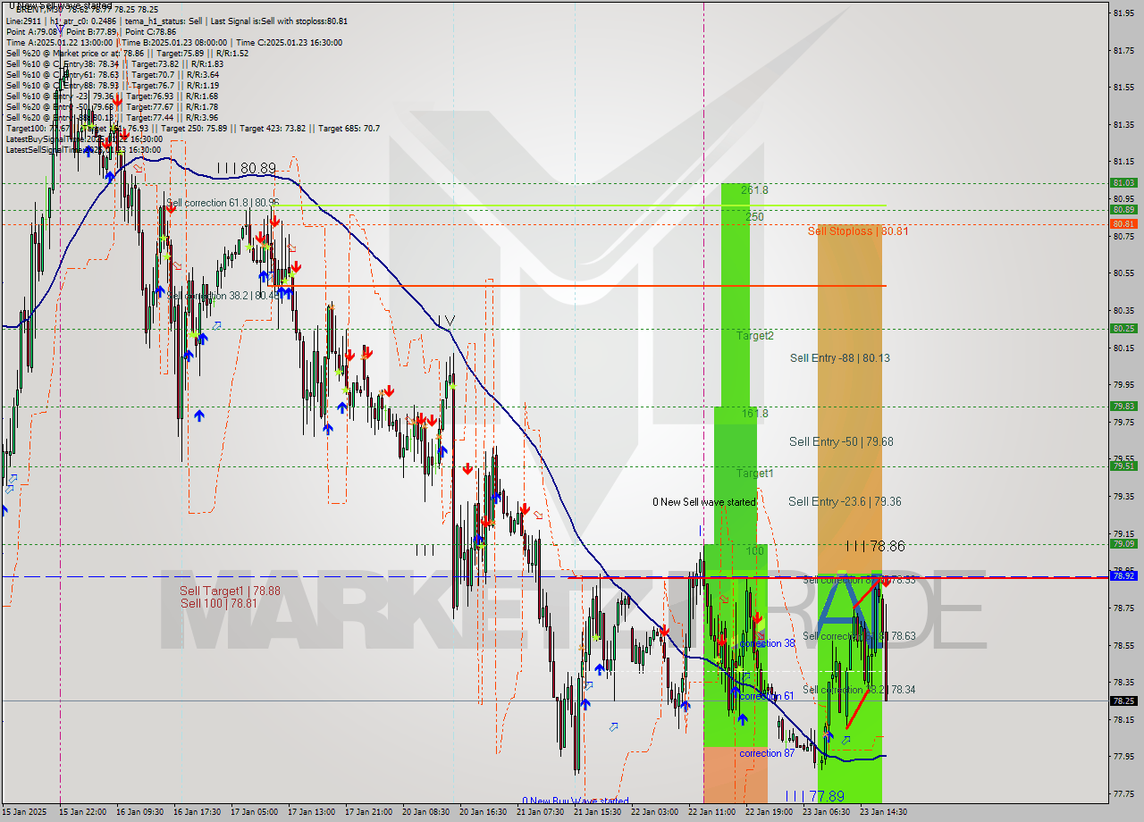Viewport: 1144px width, 822px height.
Task: Click the green 80.89 price marker
Action: coord(1123,209)
